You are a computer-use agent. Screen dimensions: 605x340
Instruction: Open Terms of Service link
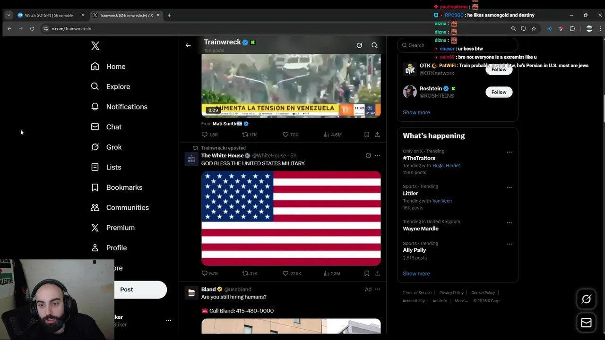pos(417,293)
